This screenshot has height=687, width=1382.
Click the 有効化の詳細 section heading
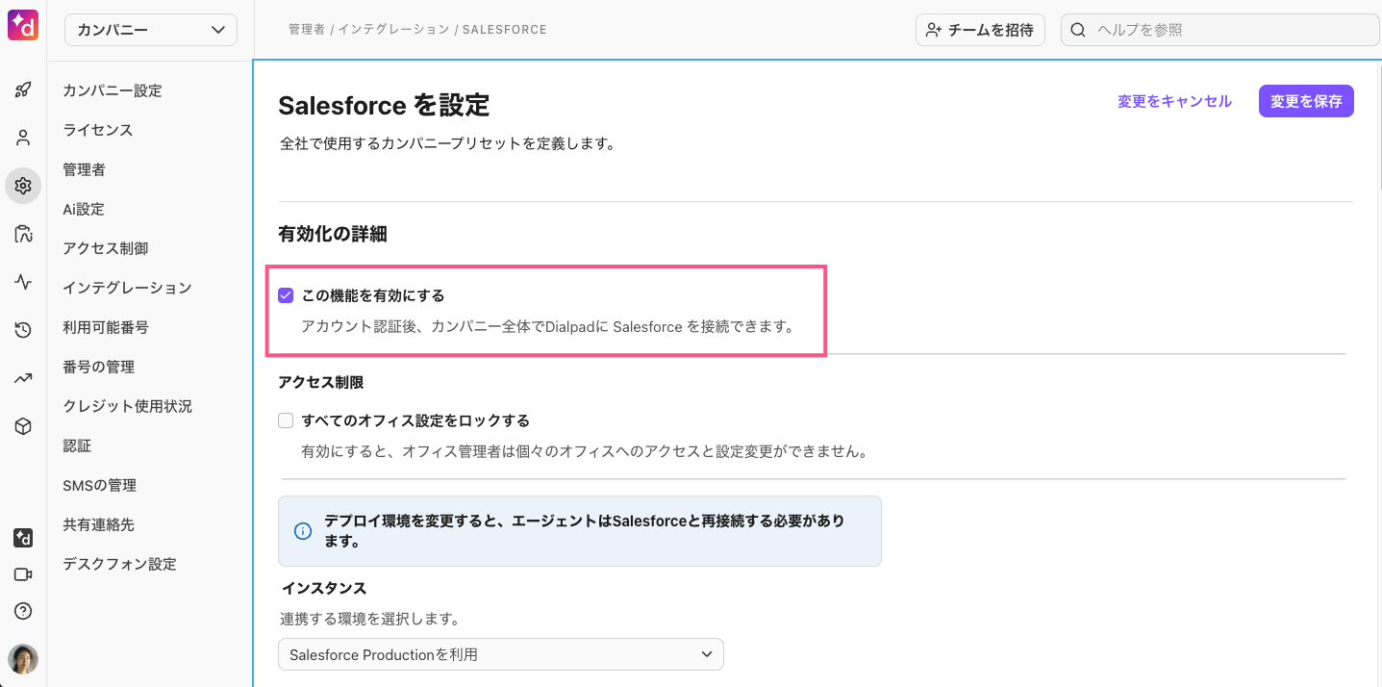[x=333, y=234]
